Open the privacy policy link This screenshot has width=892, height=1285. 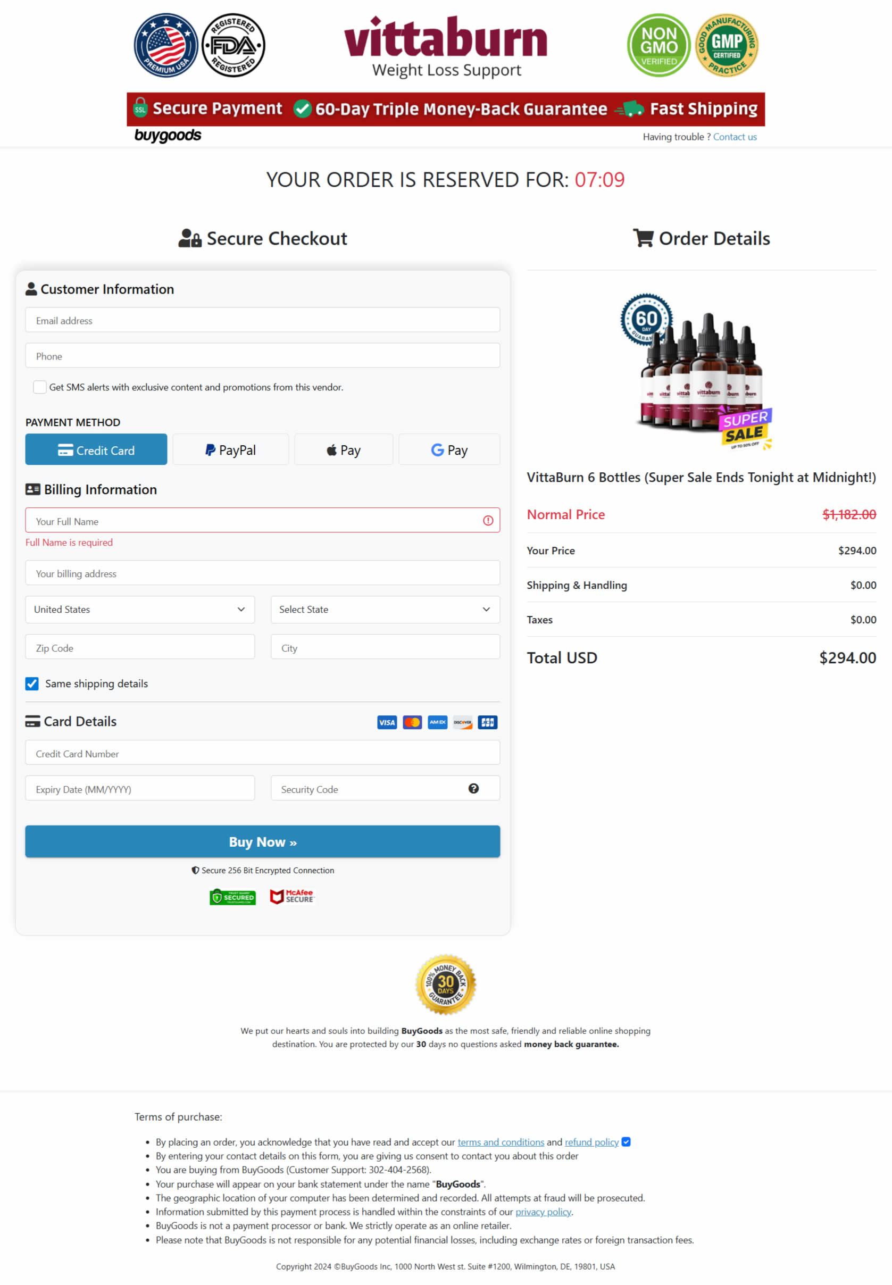point(543,1212)
